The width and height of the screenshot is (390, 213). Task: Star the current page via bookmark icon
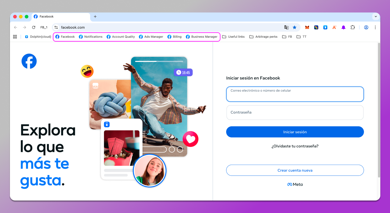click(x=294, y=27)
